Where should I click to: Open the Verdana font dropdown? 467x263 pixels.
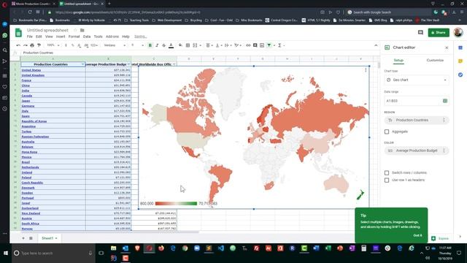pos(115,45)
